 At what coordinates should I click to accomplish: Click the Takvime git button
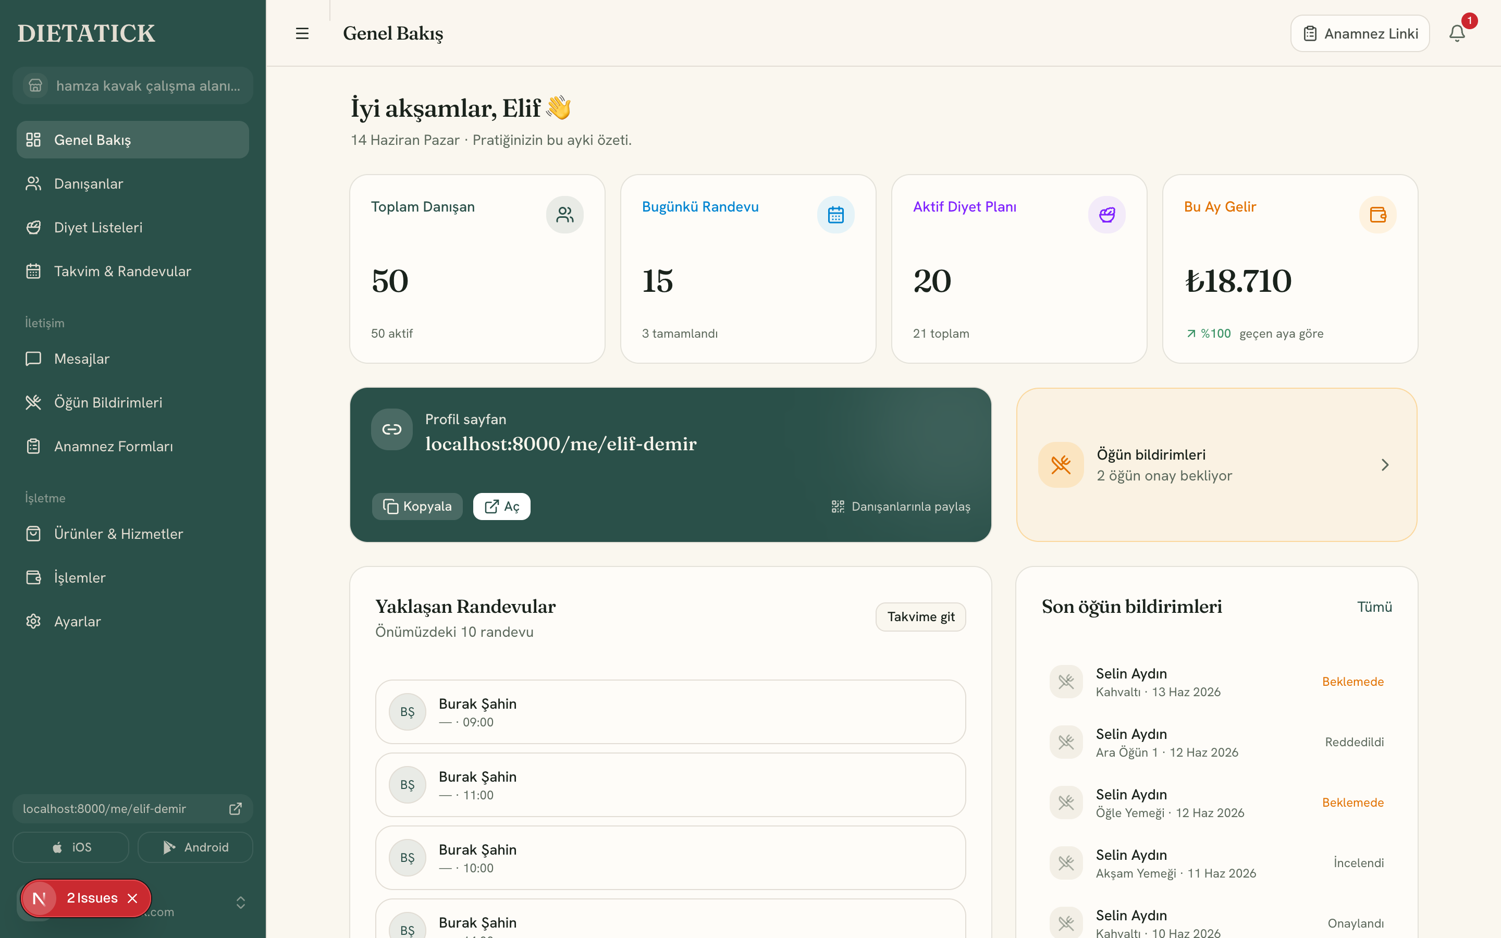coord(920,616)
